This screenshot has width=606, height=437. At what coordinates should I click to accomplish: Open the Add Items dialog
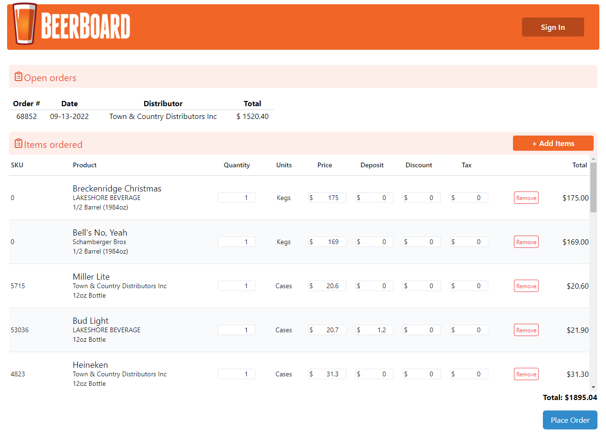553,143
